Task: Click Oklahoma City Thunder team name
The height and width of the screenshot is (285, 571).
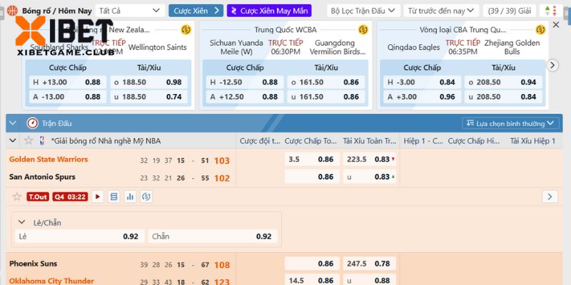Action: pyautogui.click(x=51, y=281)
